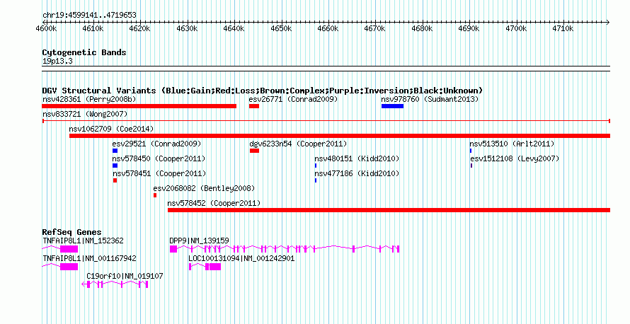The height and width of the screenshot is (324, 630).
Task: Click the long red bar under nsv1062709
Action: (x=340, y=136)
